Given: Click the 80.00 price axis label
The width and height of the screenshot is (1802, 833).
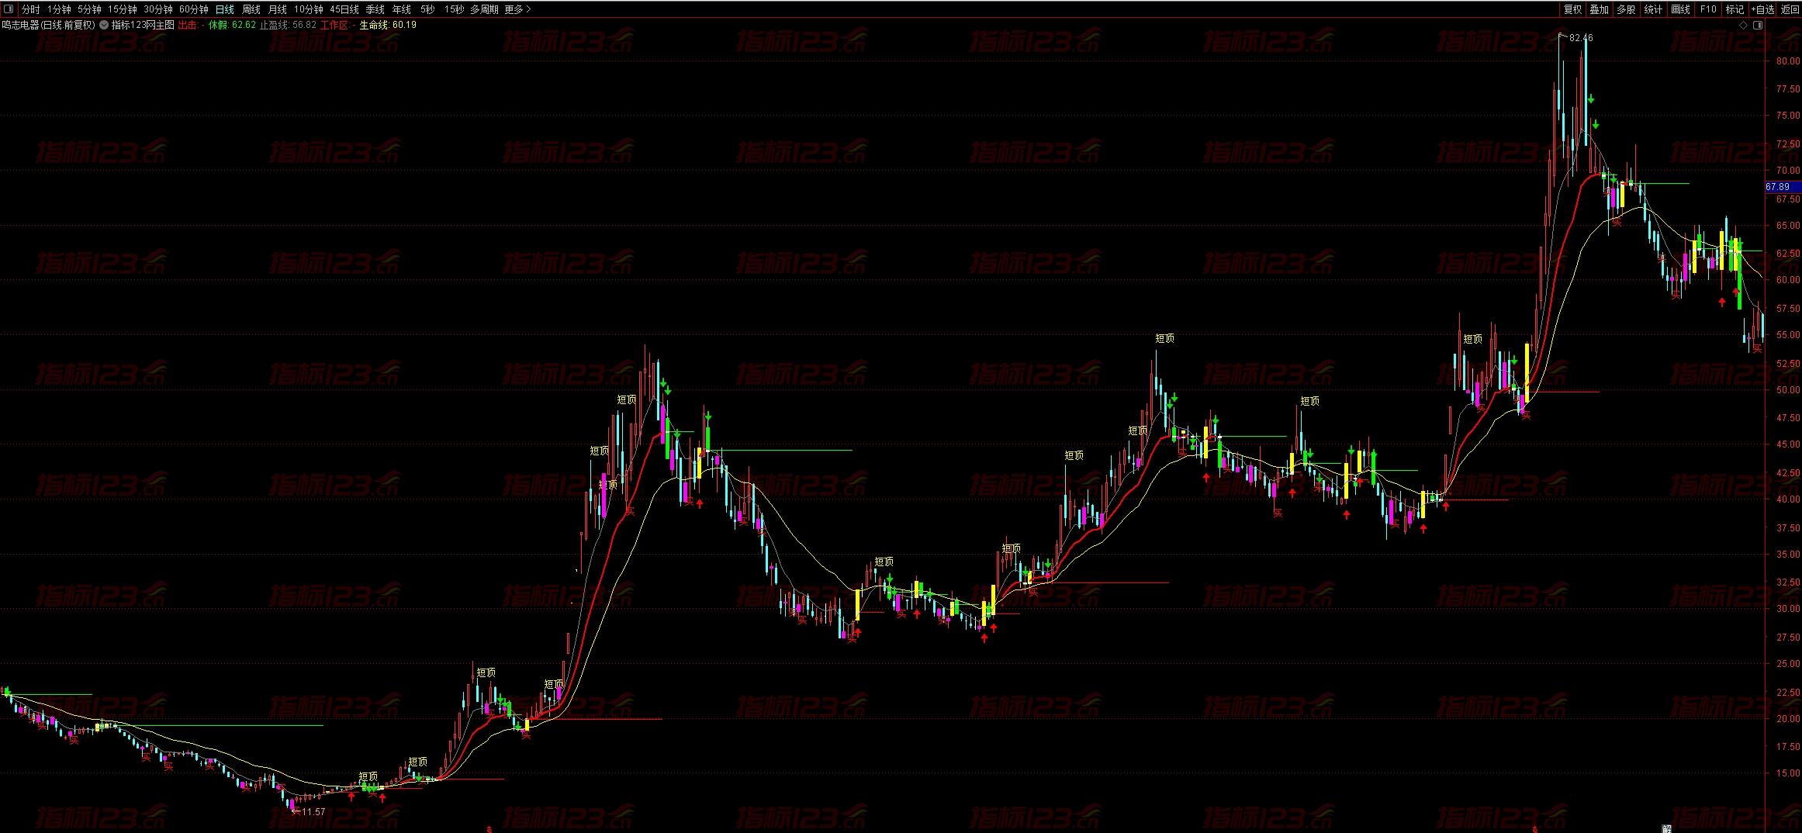Looking at the screenshot, I should (x=1788, y=60).
